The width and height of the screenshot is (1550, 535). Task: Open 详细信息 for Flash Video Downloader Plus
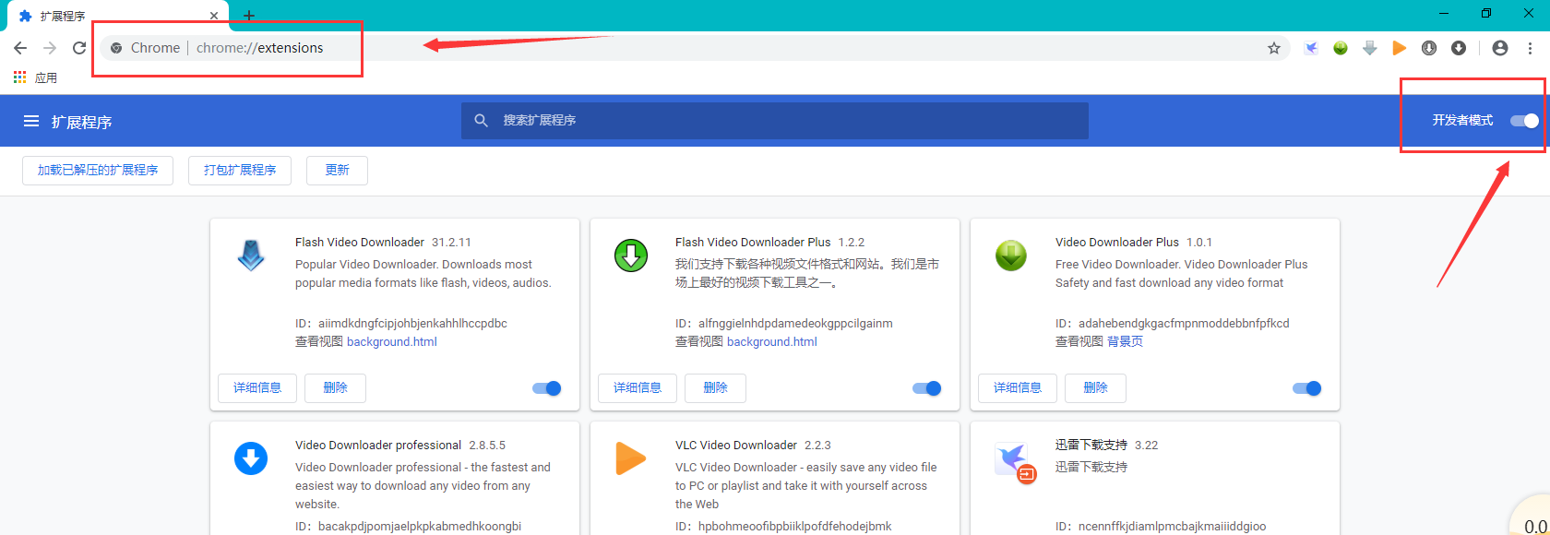pyautogui.click(x=638, y=388)
